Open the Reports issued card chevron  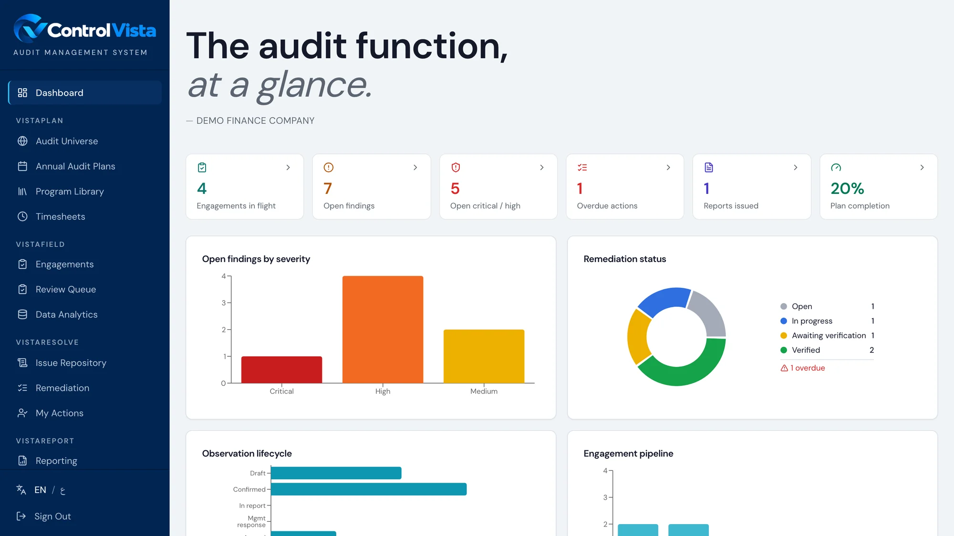click(795, 167)
